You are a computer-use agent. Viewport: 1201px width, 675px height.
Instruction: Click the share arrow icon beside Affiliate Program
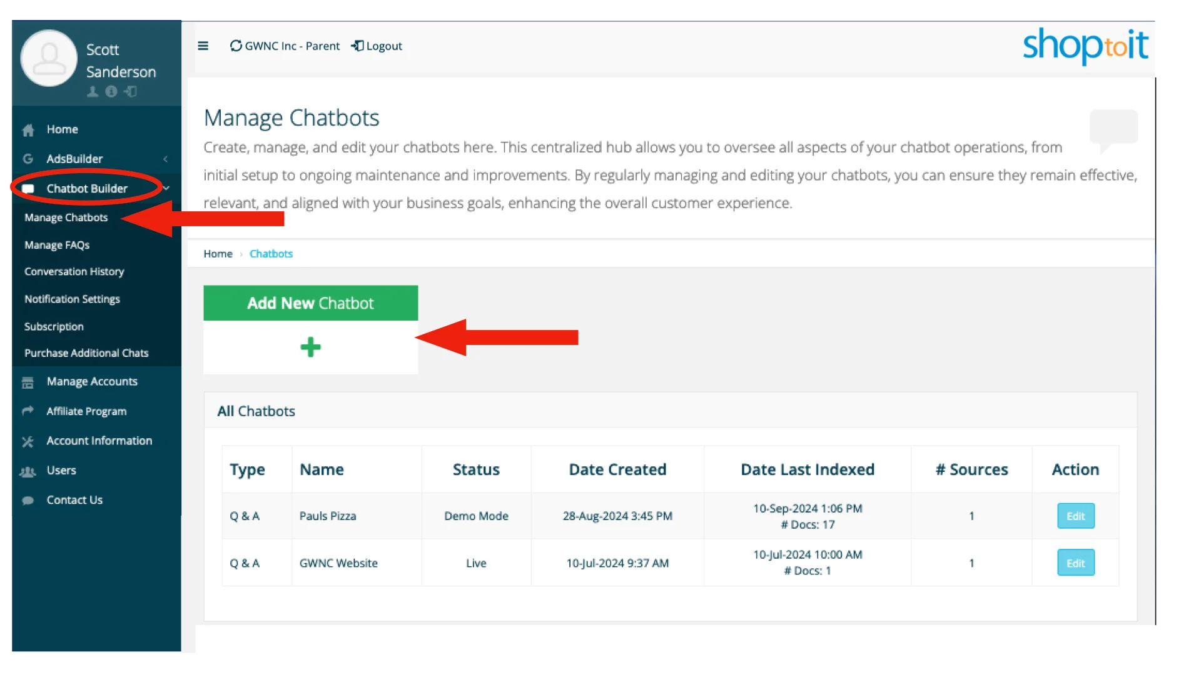27,411
